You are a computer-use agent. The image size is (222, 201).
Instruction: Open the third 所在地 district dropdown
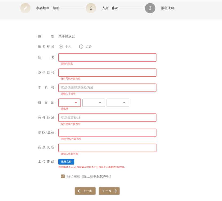(118, 103)
